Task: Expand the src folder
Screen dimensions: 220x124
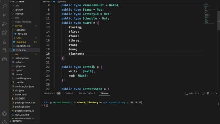Action: [x=13, y=54]
